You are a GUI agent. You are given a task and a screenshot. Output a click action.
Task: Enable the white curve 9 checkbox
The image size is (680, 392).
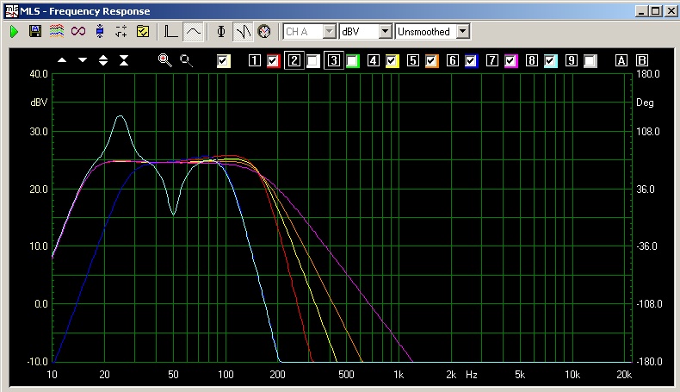[x=590, y=60]
